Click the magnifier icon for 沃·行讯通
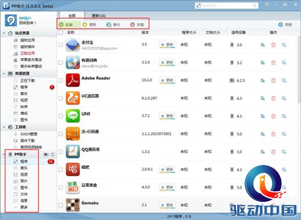301x220 pixels. (x=284, y=134)
